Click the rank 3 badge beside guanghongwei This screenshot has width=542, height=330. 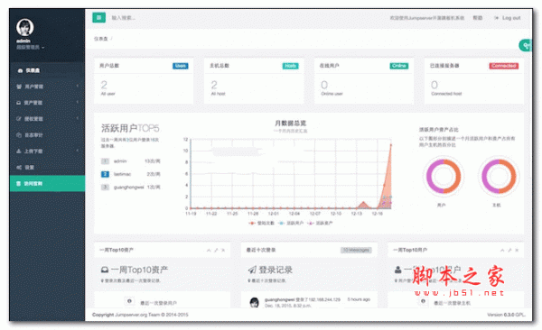pyautogui.click(x=105, y=188)
